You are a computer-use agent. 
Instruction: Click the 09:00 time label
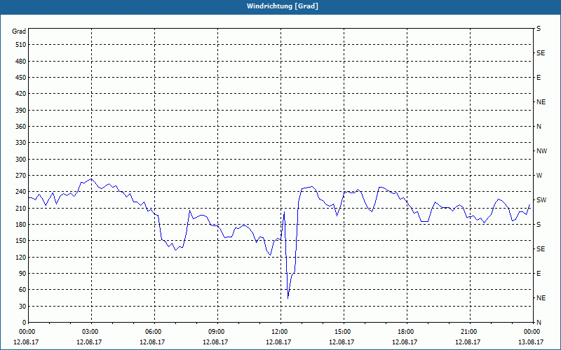point(215,332)
